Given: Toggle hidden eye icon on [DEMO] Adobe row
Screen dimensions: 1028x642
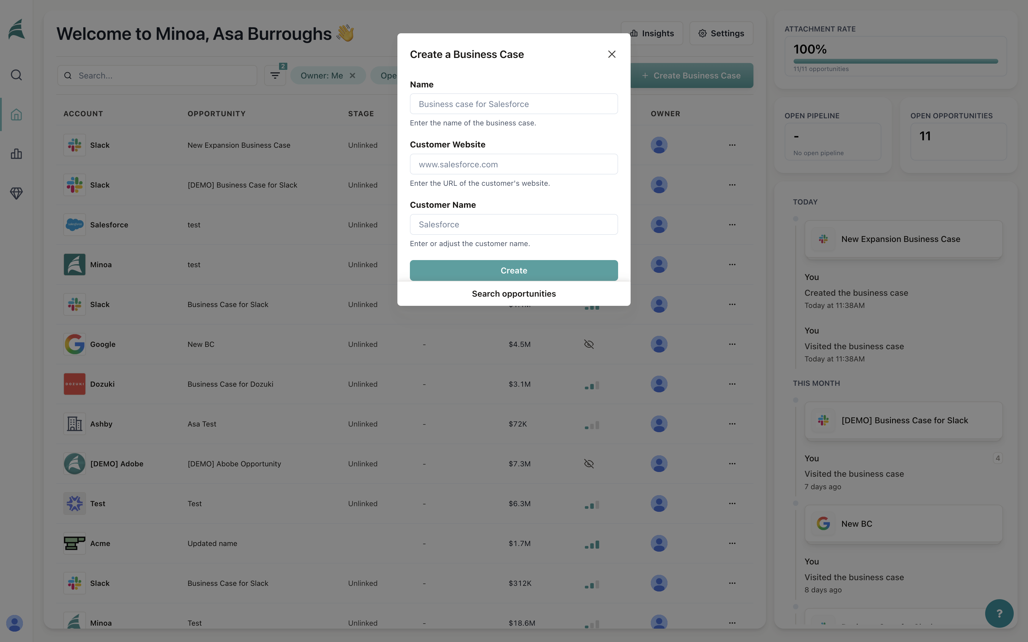Looking at the screenshot, I should 589,464.
